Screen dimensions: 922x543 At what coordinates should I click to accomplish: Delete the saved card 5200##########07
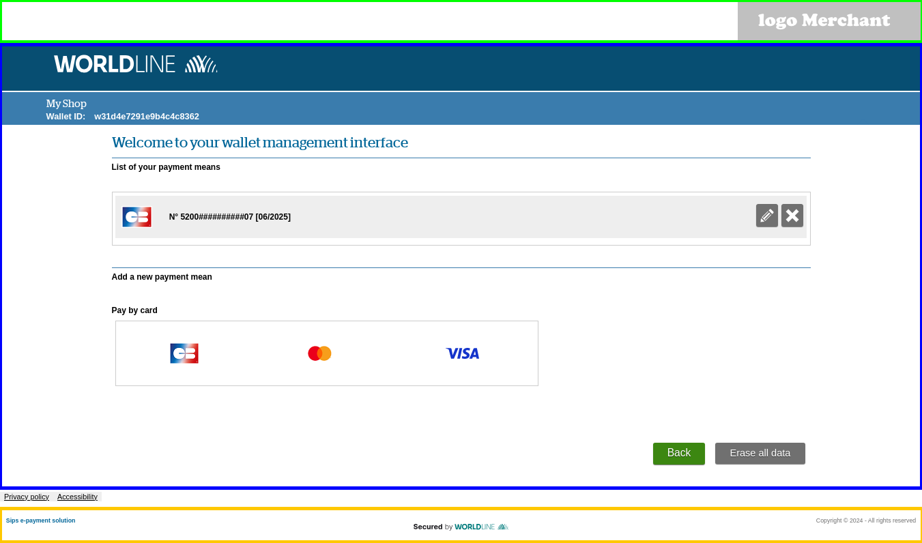click(792, 216)
